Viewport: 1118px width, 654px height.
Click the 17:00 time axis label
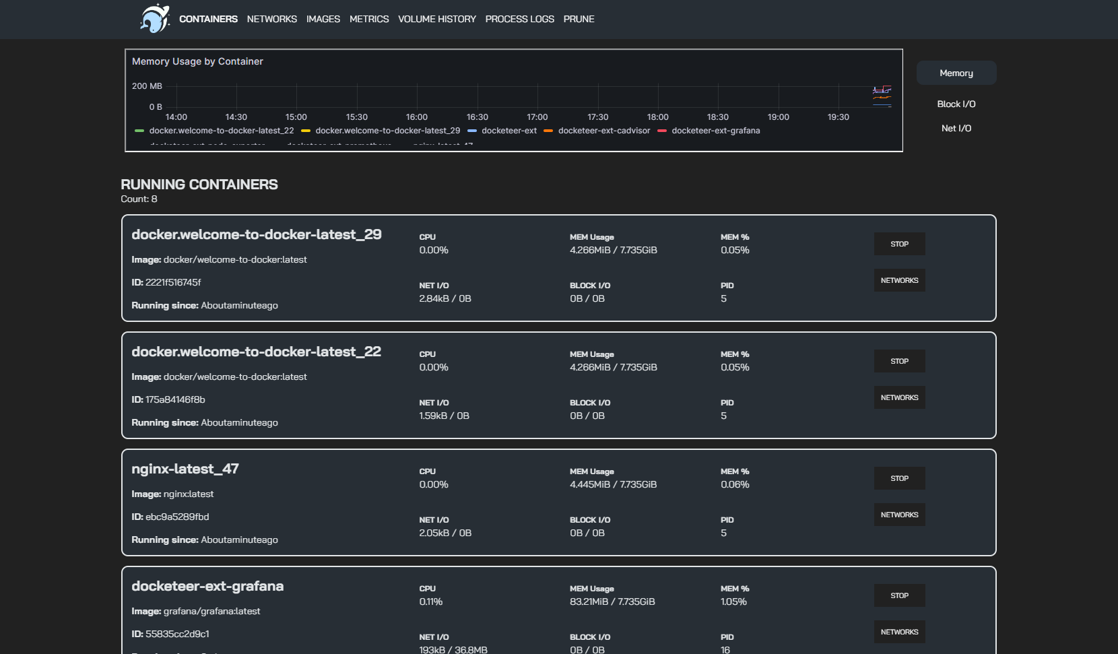coord(537,117)
